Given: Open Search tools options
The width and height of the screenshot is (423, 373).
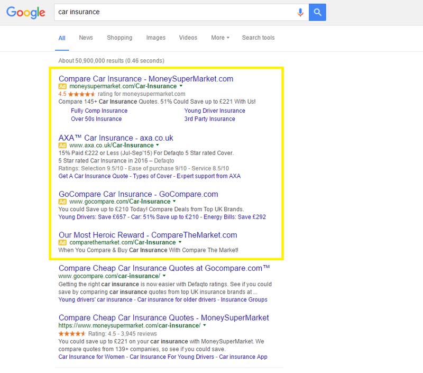Looking at the screenshot, I should (x=258, y=38).
